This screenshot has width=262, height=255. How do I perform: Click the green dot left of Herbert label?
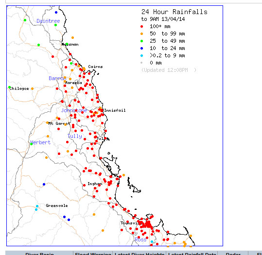[32, 144]
